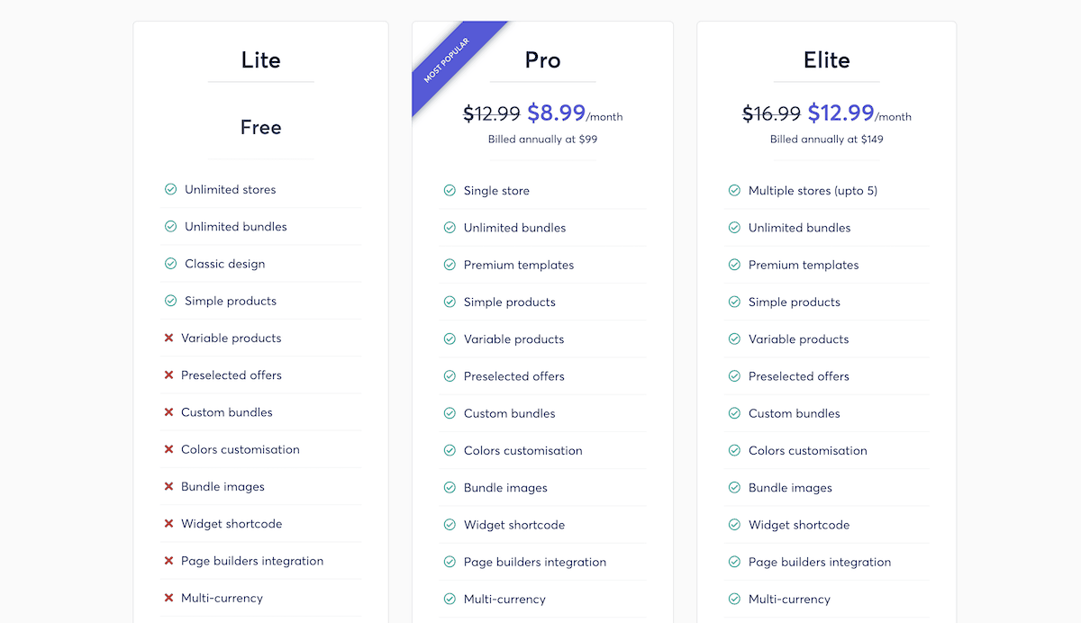Screen dimensions: 1081x623
Task: Click the checkmark by Pro Premium templates
Action: point(450,265)
